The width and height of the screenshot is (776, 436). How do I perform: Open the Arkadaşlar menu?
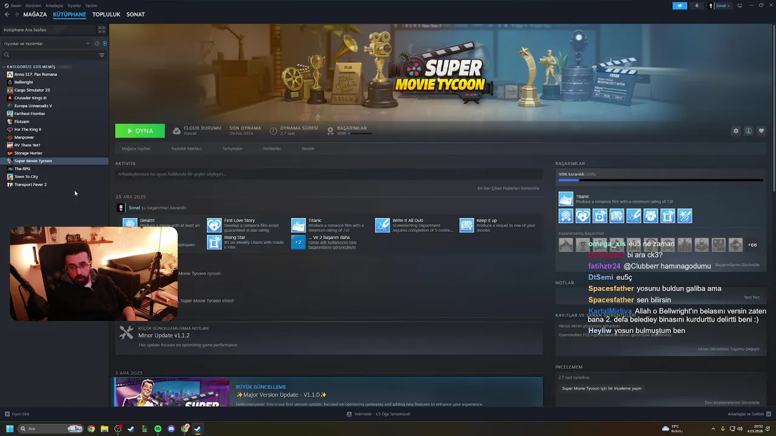tap(55, 5)
